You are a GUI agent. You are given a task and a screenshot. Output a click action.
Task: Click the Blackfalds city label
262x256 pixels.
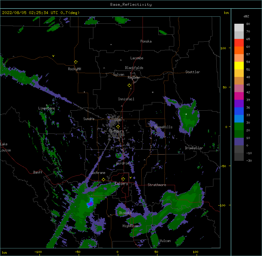134,68
